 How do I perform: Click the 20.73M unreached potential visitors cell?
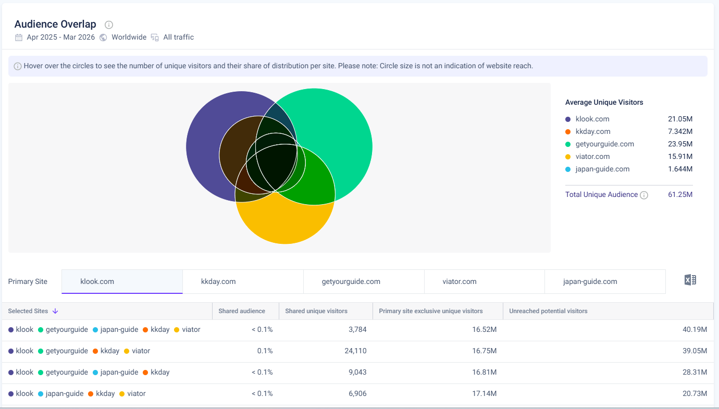click(x=695, y=394)
